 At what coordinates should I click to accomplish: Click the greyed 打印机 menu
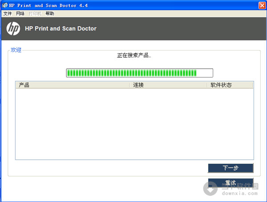coord(35,14)
